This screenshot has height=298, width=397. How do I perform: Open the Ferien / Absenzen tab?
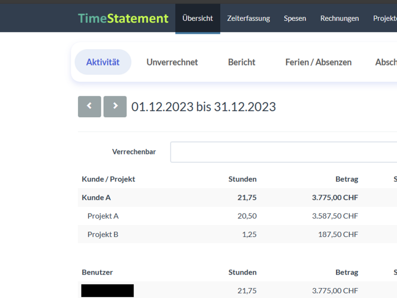(318, 62)
